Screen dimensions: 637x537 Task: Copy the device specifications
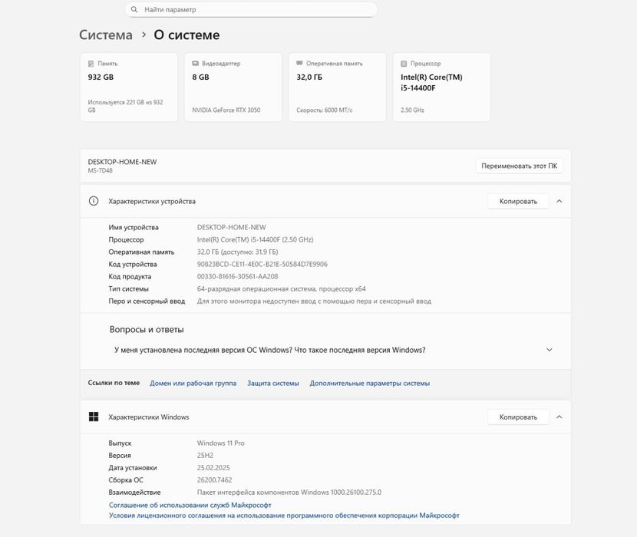[x=518, y=201]
